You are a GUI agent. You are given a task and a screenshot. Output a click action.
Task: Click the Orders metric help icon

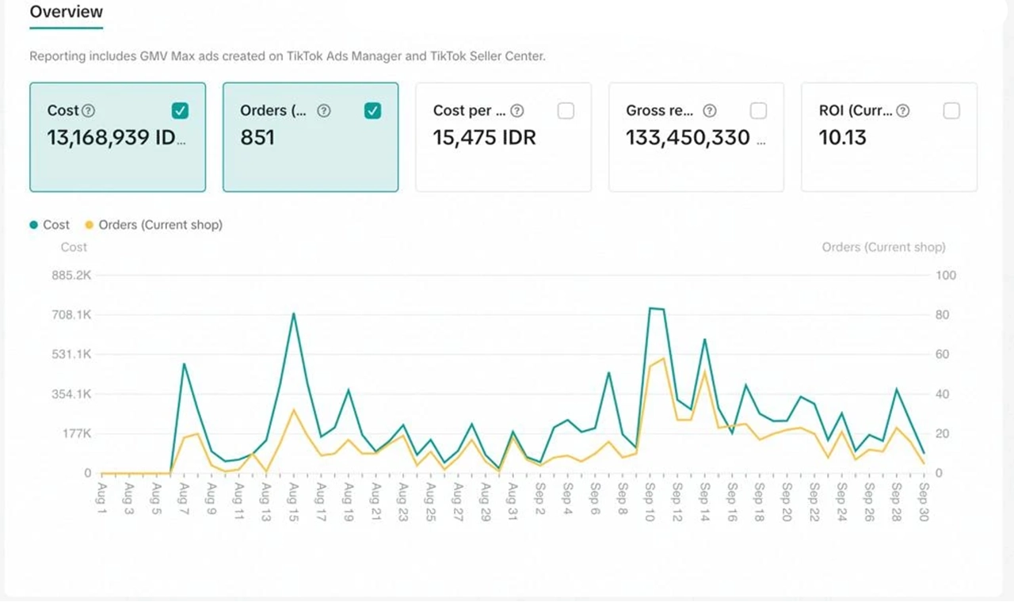pos(323,111)
